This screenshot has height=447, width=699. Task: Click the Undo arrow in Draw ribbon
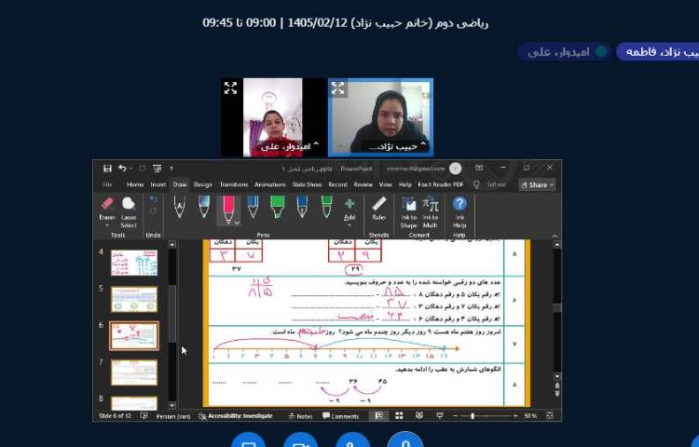point(154,199)
